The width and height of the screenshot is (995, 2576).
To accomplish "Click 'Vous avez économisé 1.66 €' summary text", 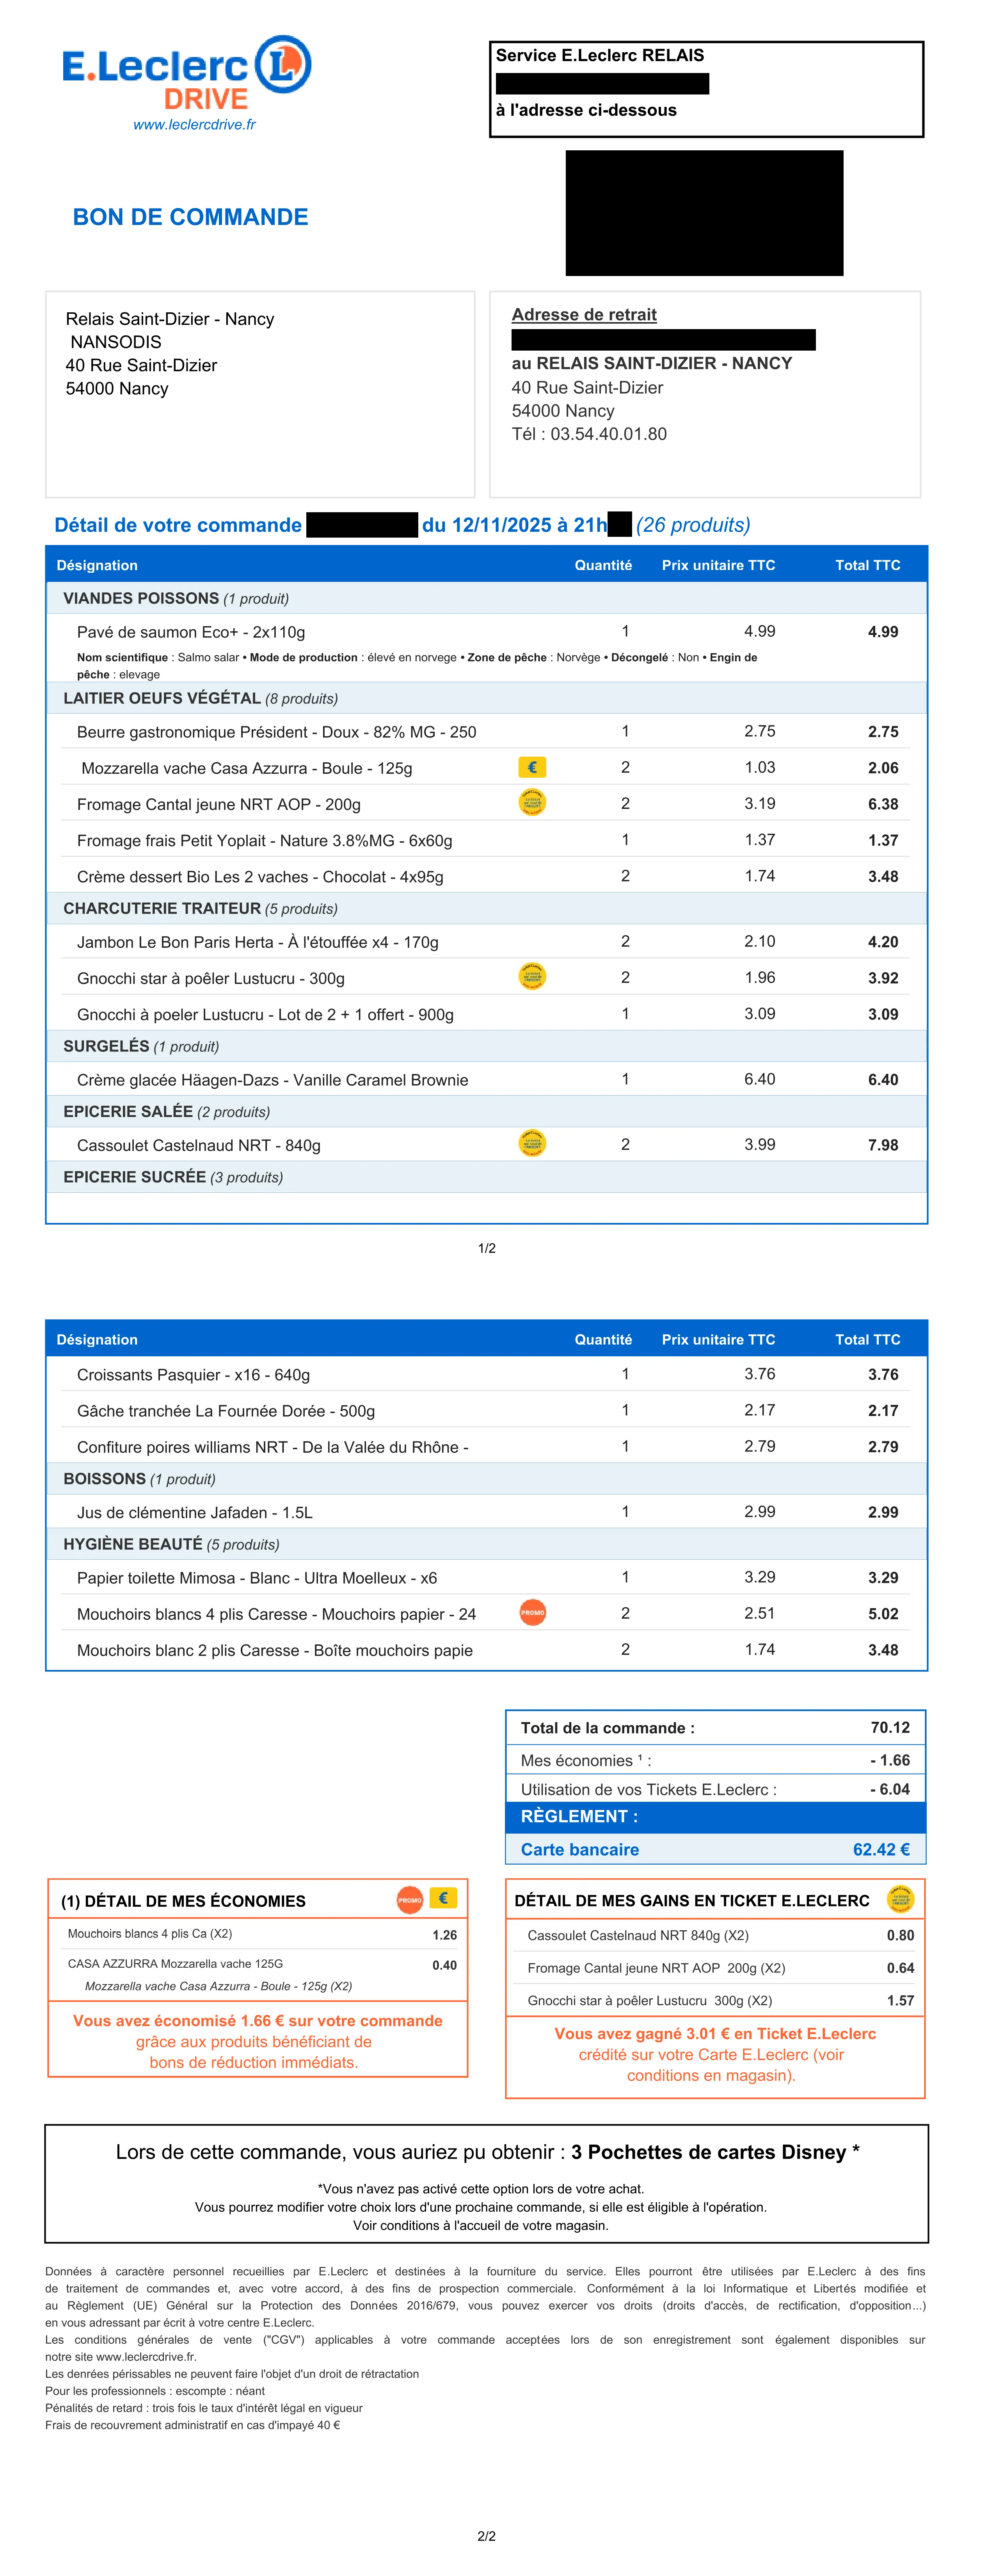I will [258, 2021].
